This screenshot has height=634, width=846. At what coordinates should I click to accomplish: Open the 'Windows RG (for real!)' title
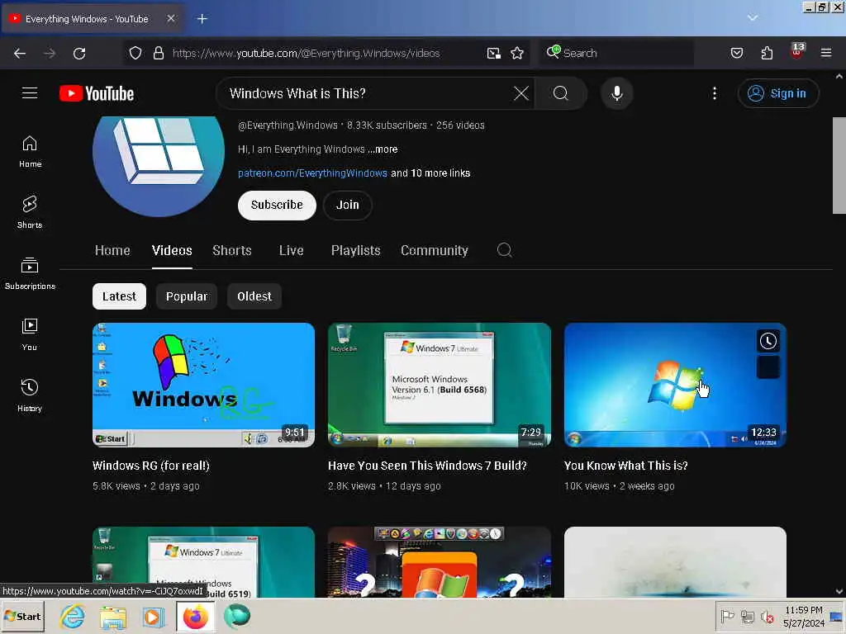[151, 466]
